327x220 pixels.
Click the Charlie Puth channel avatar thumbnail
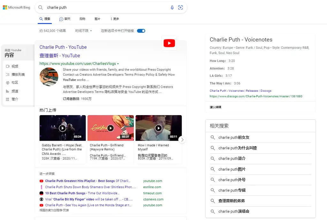coord(49,77)
